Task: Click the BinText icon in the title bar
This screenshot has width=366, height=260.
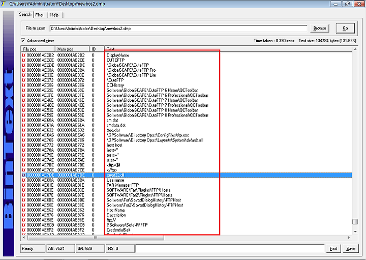Action: click(4, 4)
